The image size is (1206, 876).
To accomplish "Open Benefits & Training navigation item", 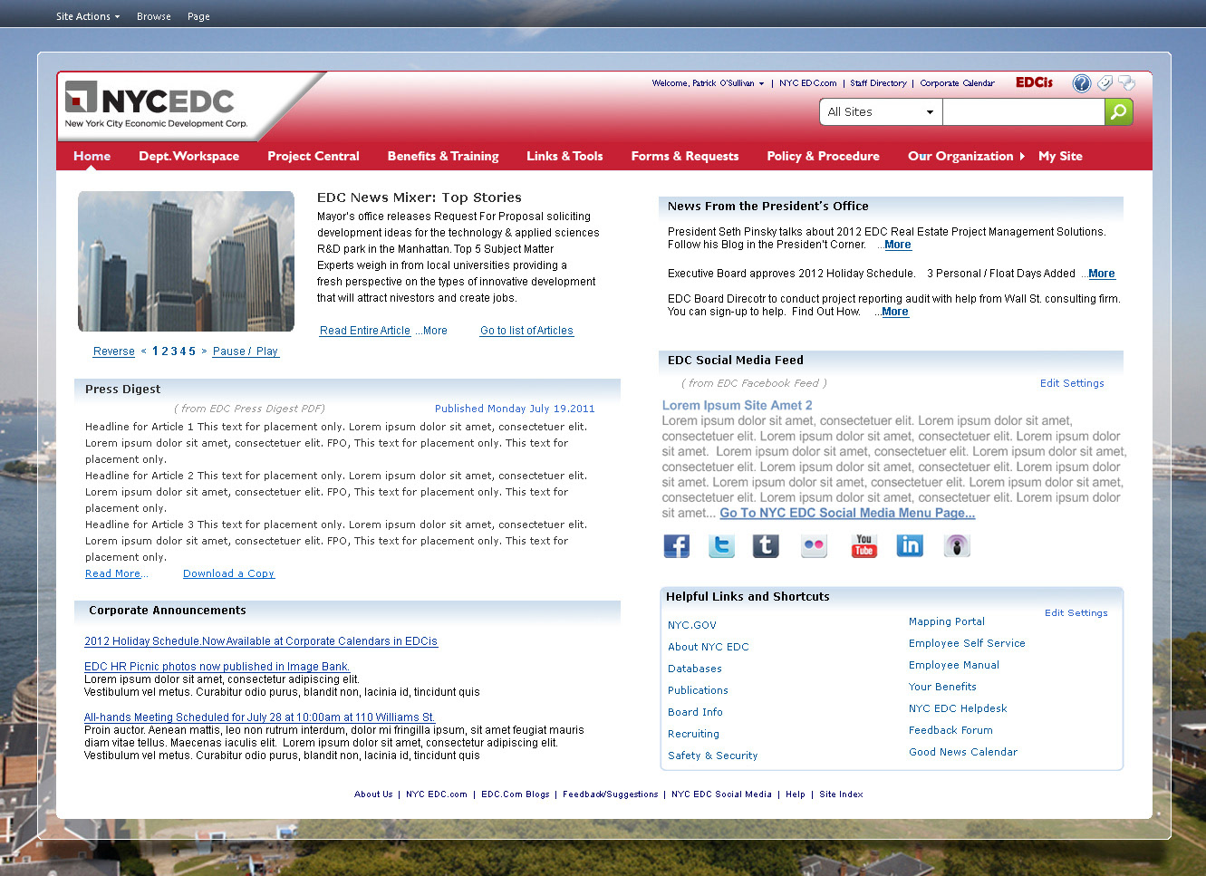I will (x=443, y=156).
